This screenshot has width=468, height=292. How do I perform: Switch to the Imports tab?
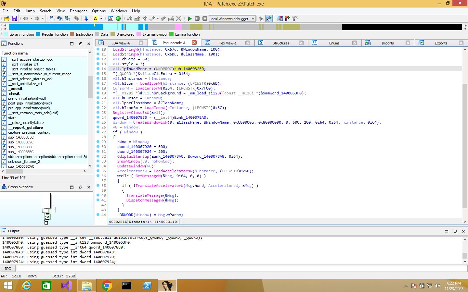(x=387, y=43)
